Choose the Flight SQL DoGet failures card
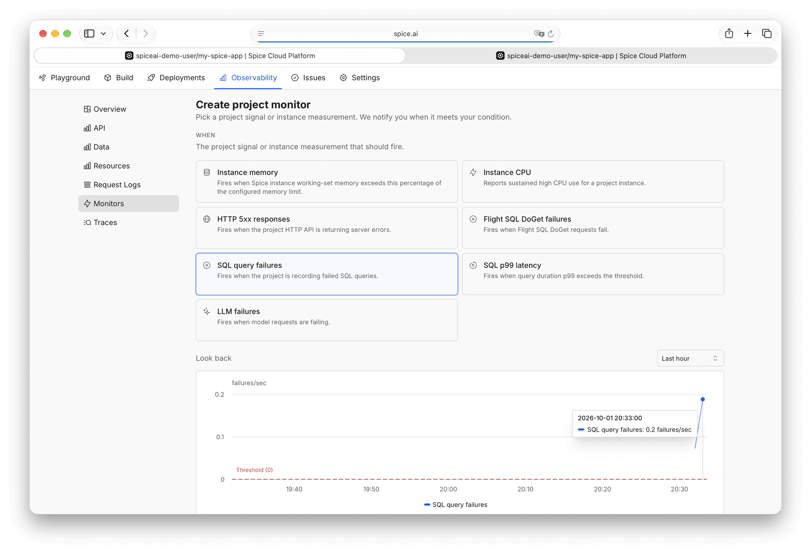 (593, 228)
